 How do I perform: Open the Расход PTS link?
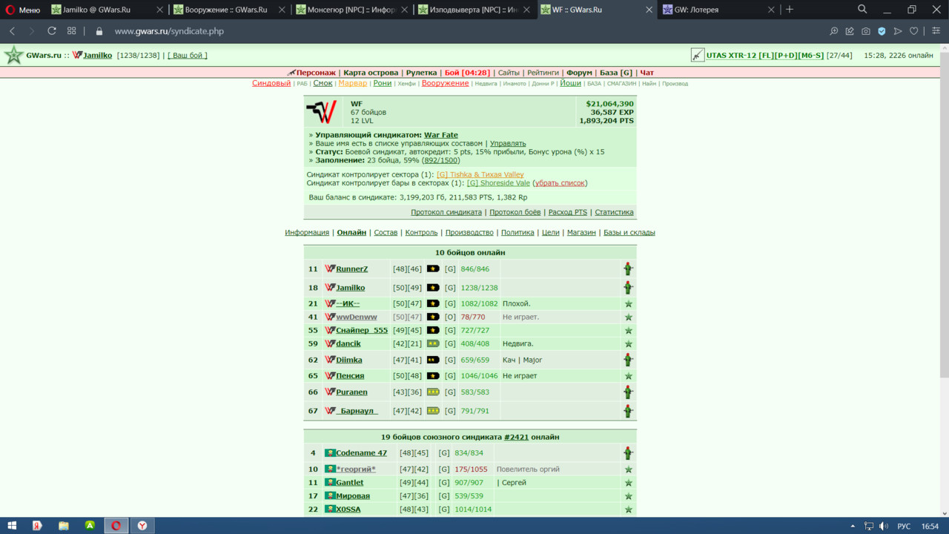[568, 212]
